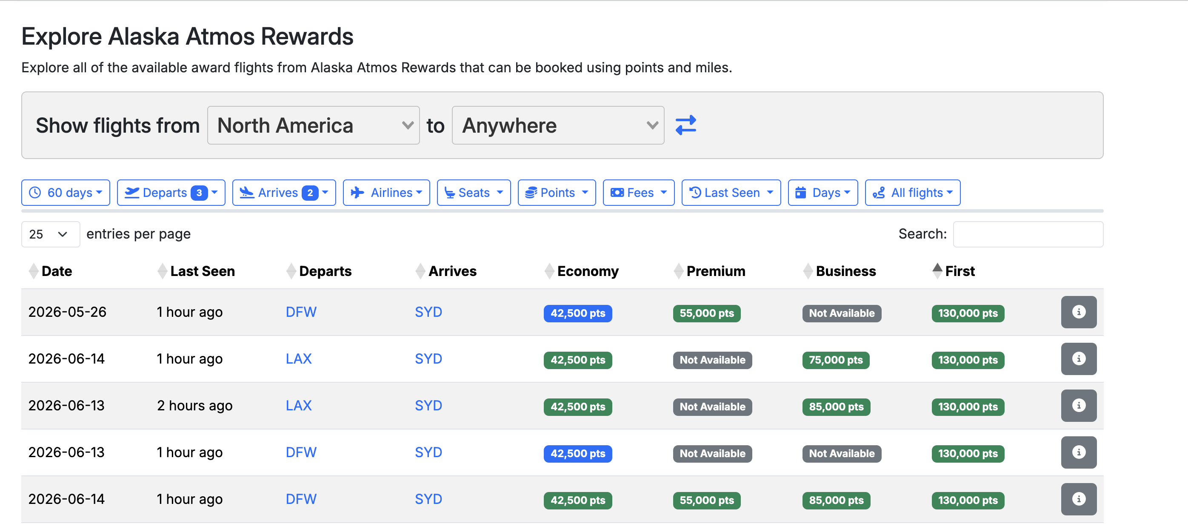
Task: Open SYD link in 2026-06-14 LAX row
Action: pos(428,359)
